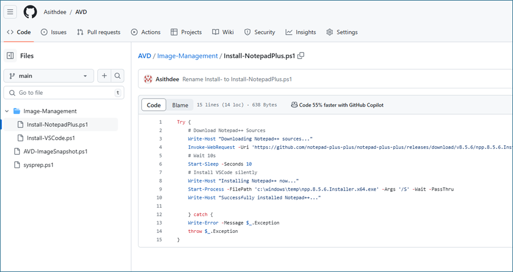Click the search files magnifier button
Screen dimensions: 513x272
click(118, 75)
